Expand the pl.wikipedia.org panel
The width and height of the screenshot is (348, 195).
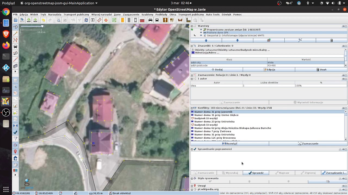point(192,189)
